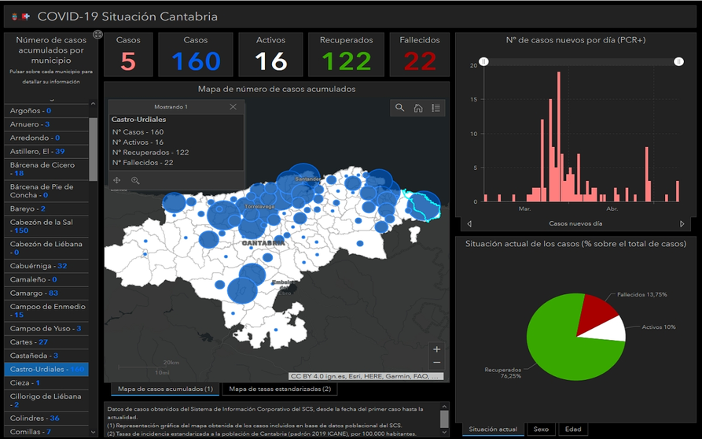Screen dimensions: 702x439
Task: Select Comillas municipality
Action: 46,431
